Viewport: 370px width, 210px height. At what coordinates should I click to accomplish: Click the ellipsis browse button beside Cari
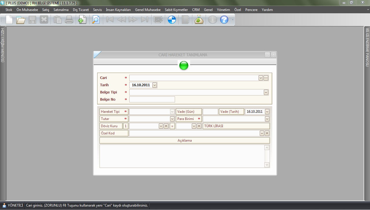coord(266,78)
